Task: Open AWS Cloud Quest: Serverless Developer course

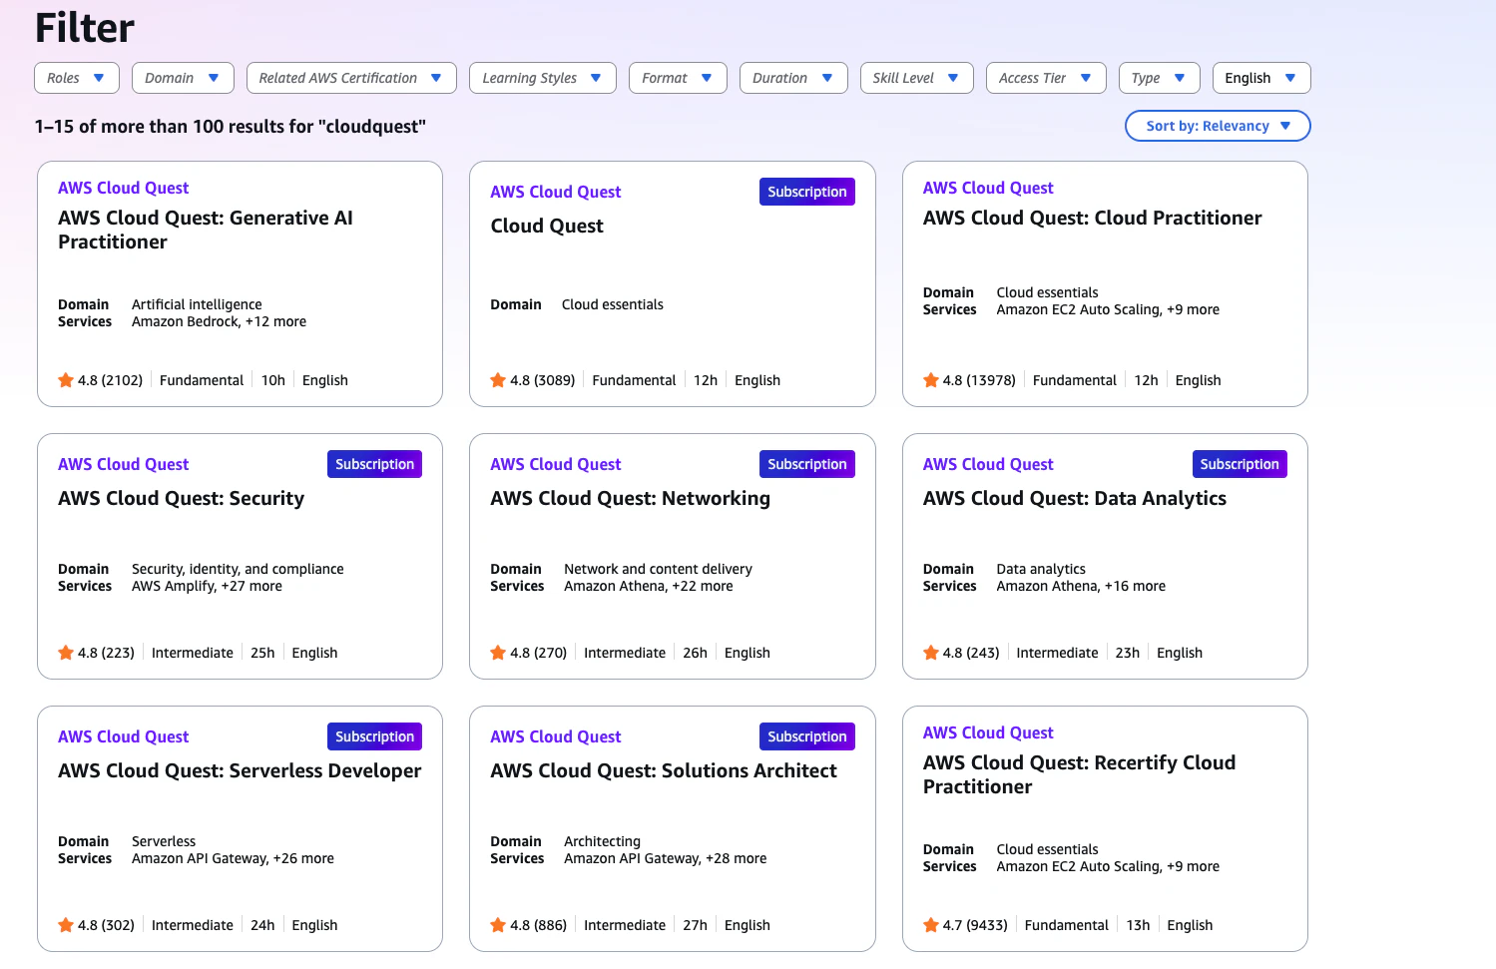Action: point(240,770)
